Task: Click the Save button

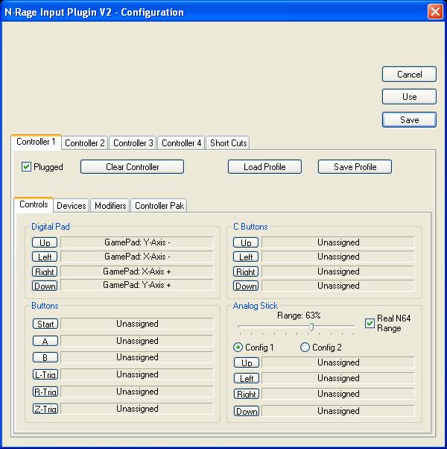Action: pyautogui.click(x=409, y=119)
